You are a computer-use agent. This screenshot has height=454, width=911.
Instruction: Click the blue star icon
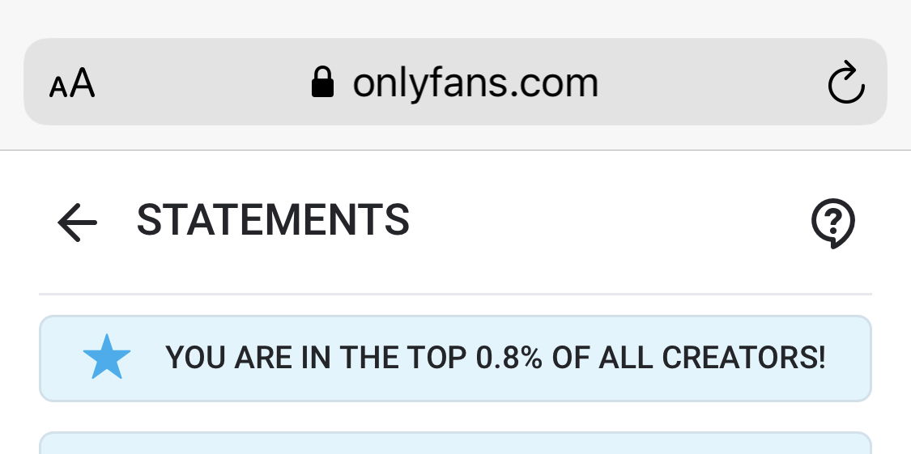[x=107, y=359]
